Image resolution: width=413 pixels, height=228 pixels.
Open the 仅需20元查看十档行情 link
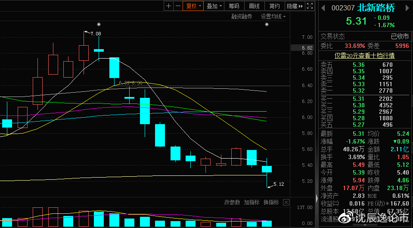point(364,56)
